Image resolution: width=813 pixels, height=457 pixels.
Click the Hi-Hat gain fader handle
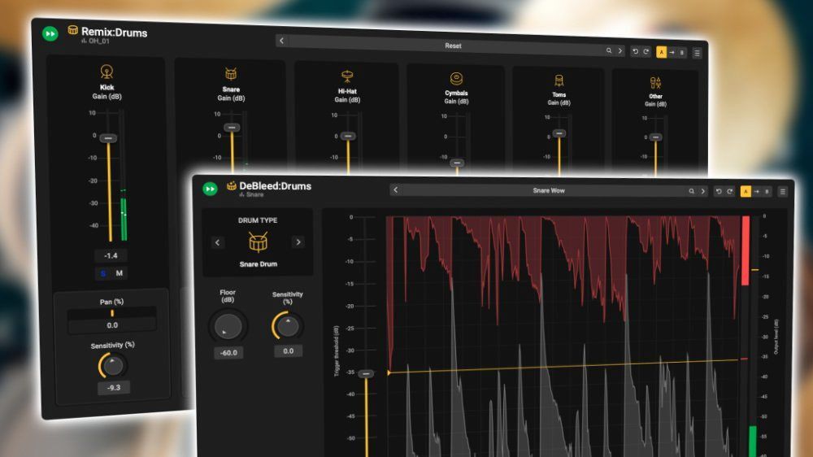point(348,136)
